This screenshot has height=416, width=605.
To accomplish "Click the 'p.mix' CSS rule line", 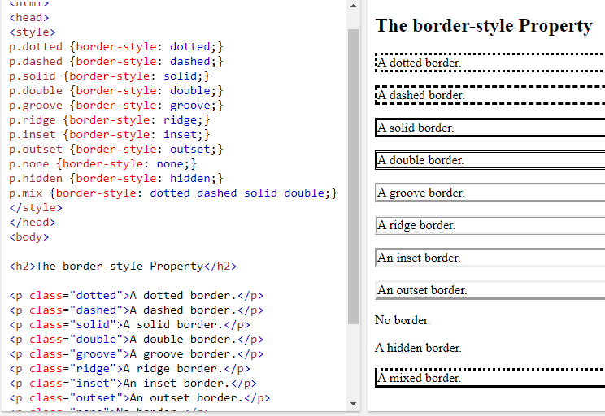I will pos(173,193).
